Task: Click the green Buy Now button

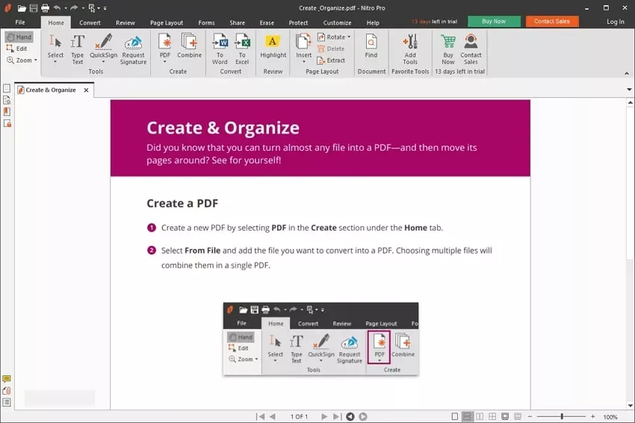Action: click(494, 22)
